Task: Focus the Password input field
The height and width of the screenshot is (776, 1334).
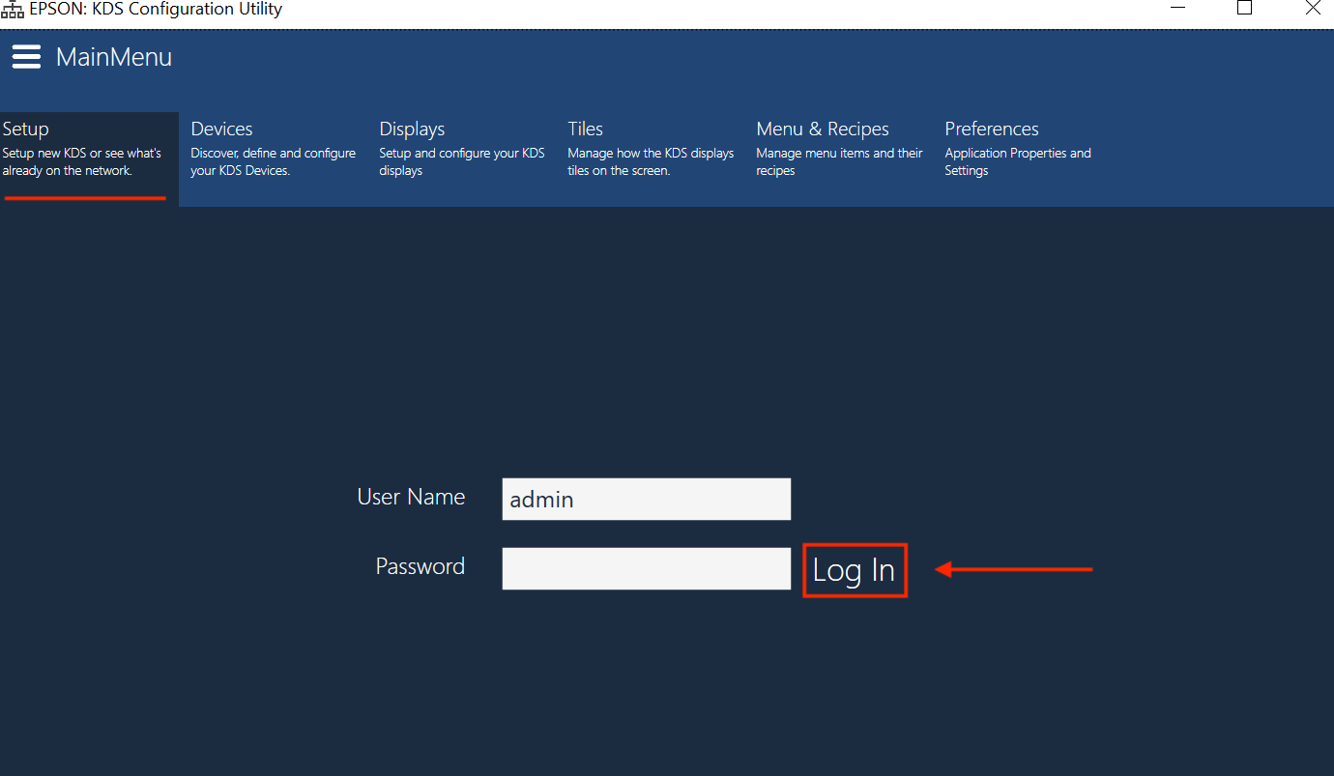Action: coord(647,568)
